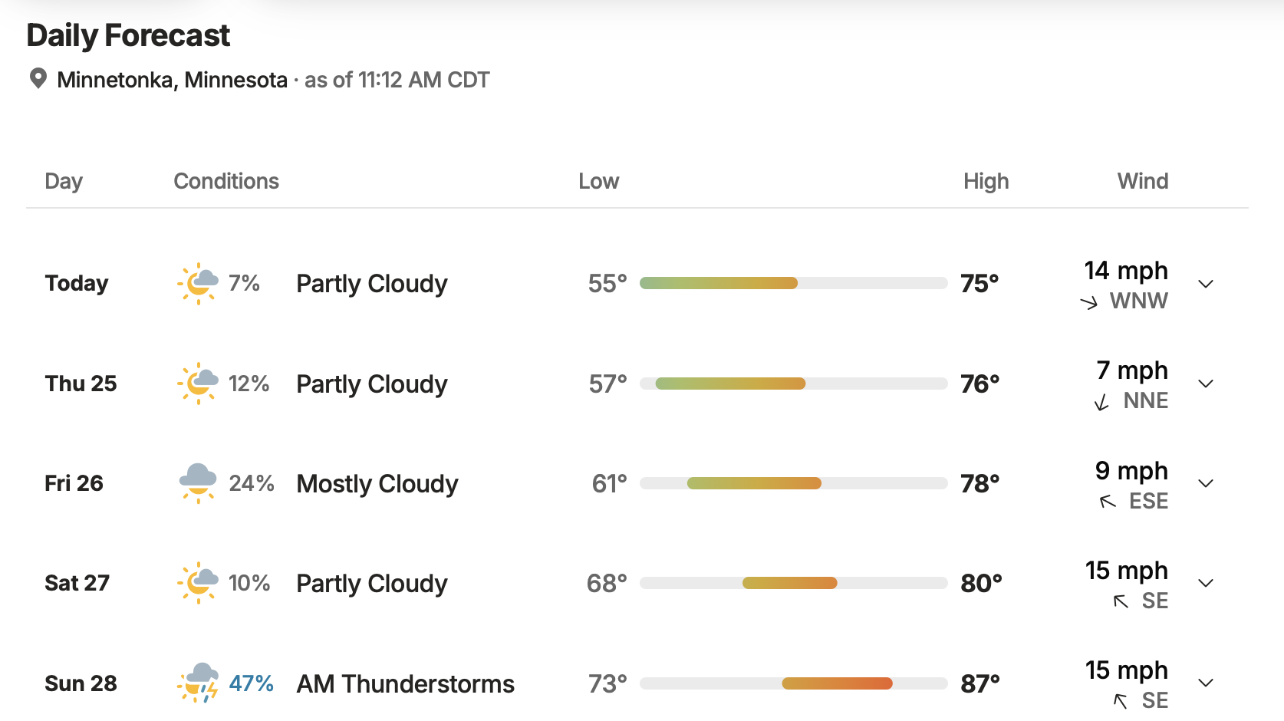Screen dimensions: 1284x721
Task: Click Today's 55° to 75° temperature bar
Action: click(794, 283)
